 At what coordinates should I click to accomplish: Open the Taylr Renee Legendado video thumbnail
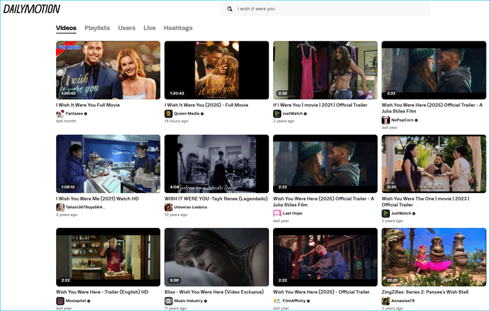point(216,164)
